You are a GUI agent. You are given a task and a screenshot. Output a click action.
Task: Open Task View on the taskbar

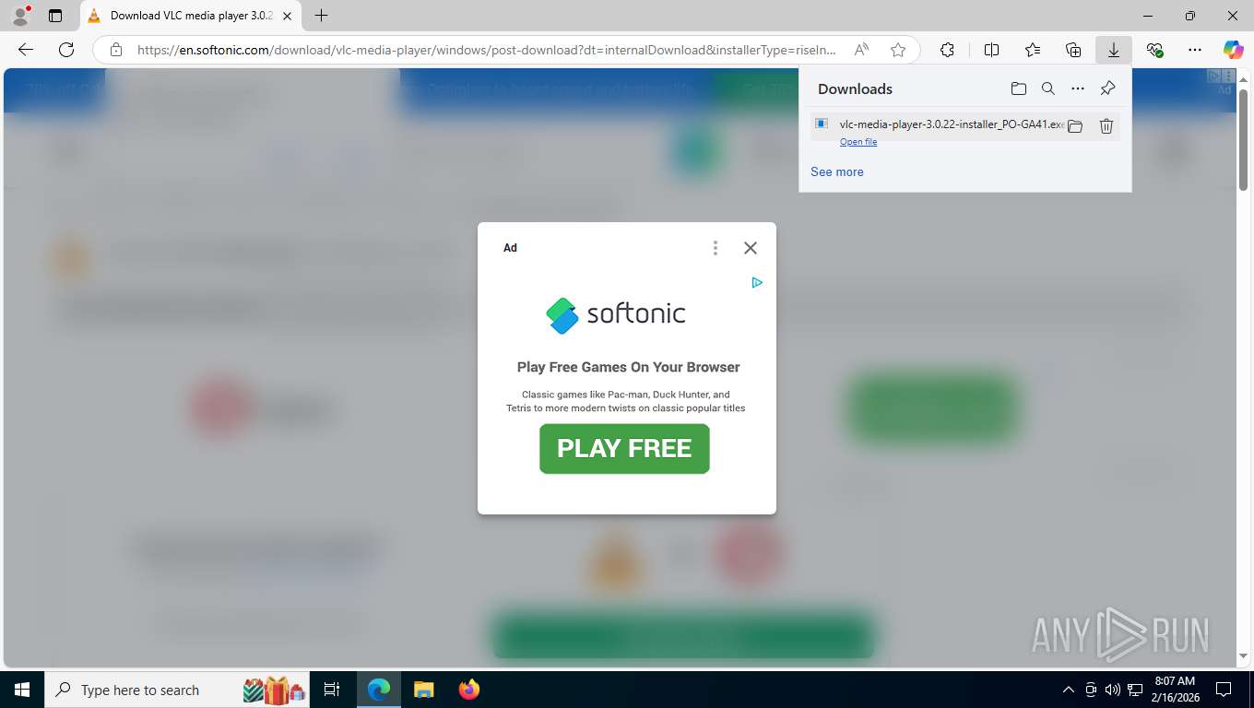pos(332,690)
